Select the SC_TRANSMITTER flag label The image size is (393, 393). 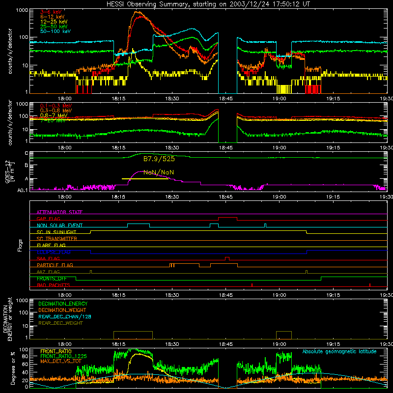[57, 239]
